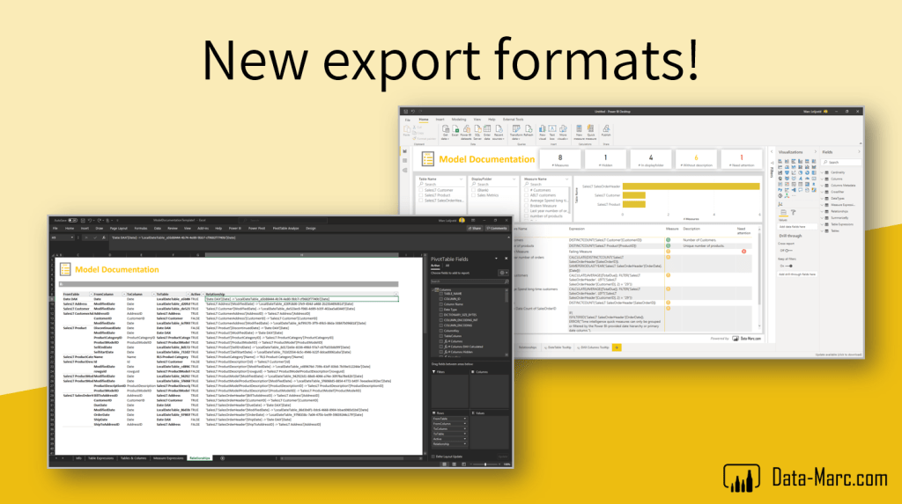
Task: Switch to the Relationships sheet tab in Excel
Action: (199, 458)
